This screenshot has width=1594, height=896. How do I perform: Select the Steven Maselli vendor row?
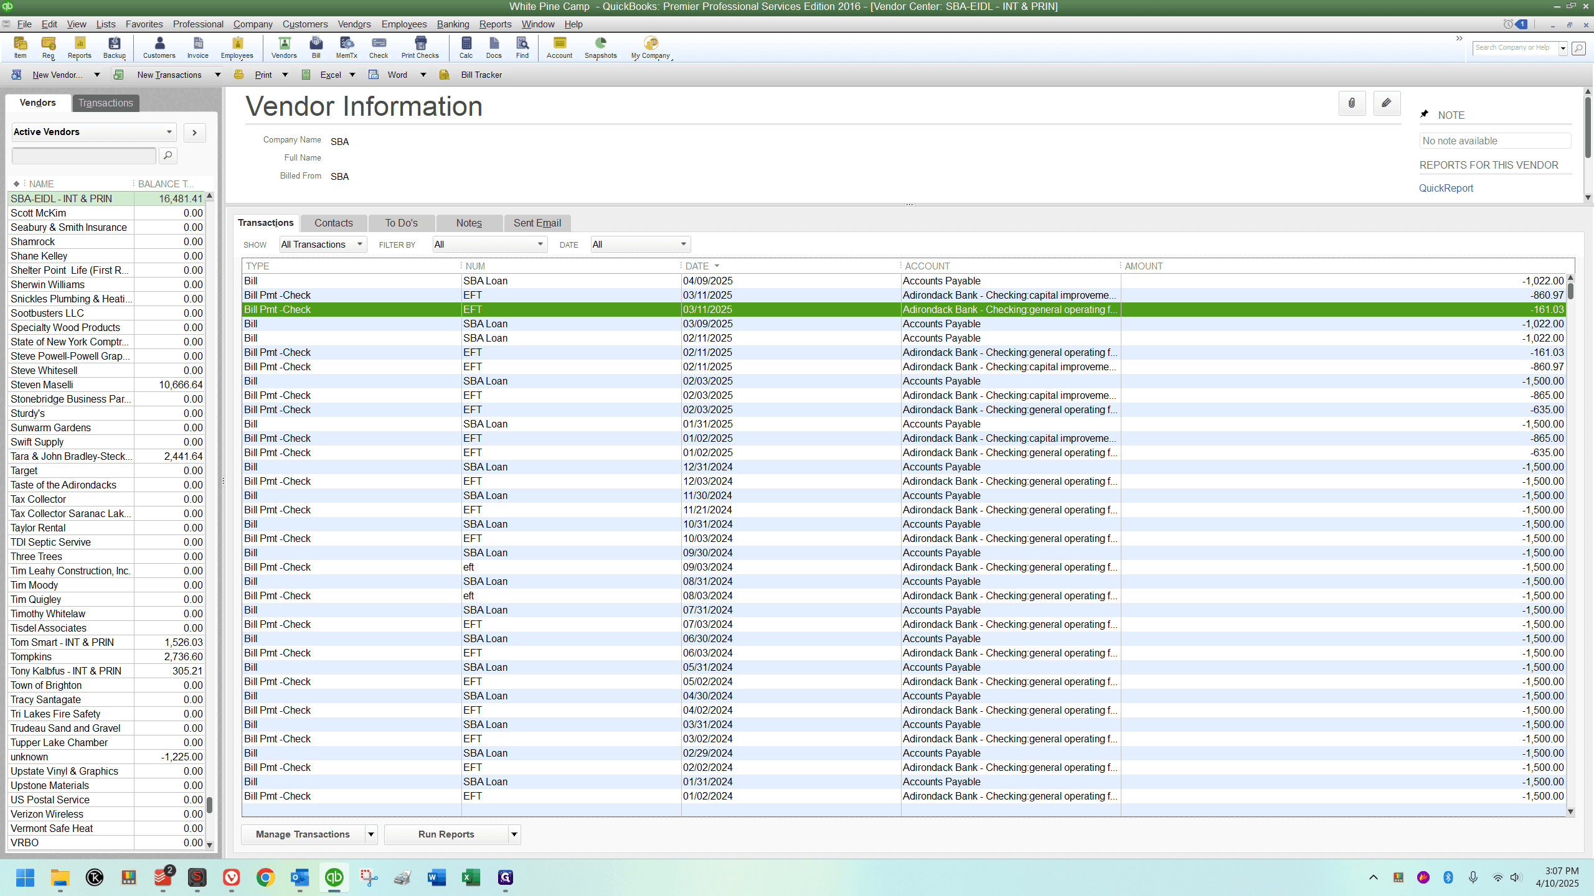[106, 385]
